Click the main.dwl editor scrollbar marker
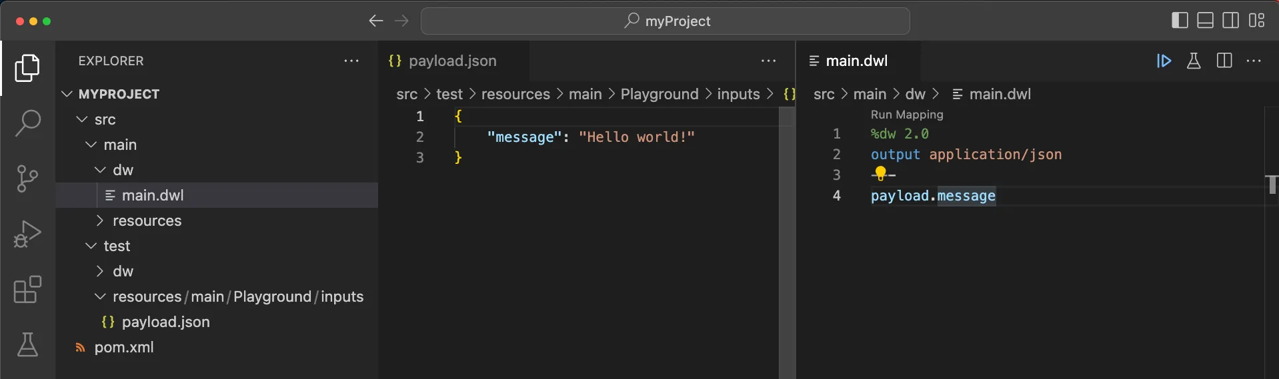The height and width of the screenshot is (379, 1279). click(x=1272, y=184)
